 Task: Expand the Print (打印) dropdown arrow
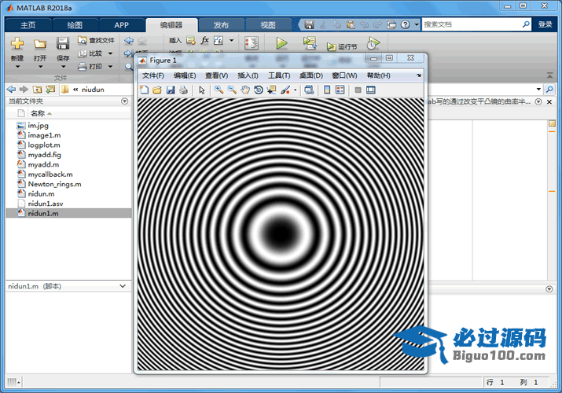[110, 66]
